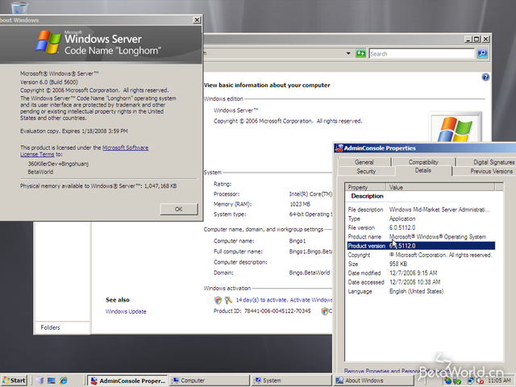This screenshot has height=387, width=516.
Task: Minimize the System window
Action: point(468,40)
